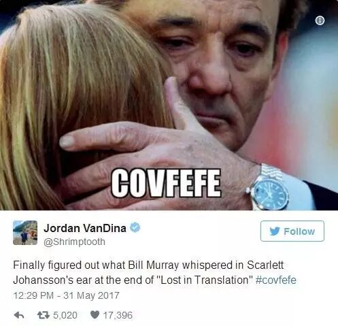Viewport: 338px width, 326px height.
Task: Click the tweet text about Lost in Translation
Action: click(154, 272)
